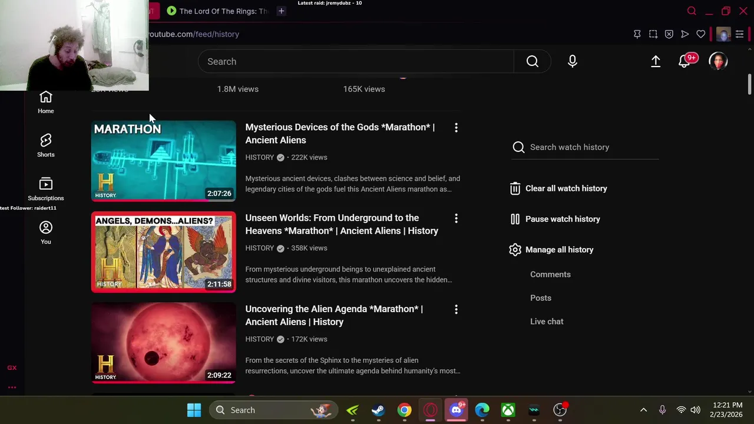Viewport: 754px width, 424px height.
Task: Open Google Chrome from the taskbar
Action: point(404,410)
